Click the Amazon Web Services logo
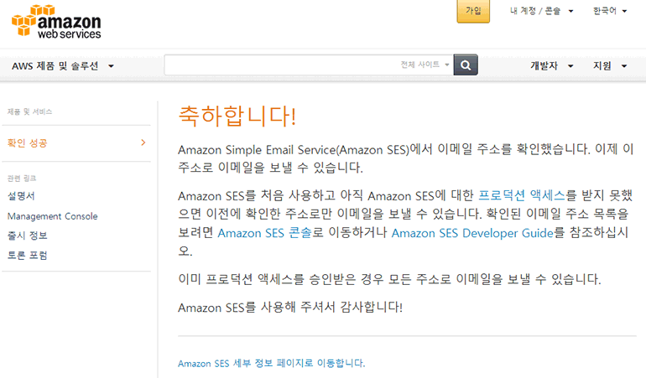 click(x=56, y=22)
